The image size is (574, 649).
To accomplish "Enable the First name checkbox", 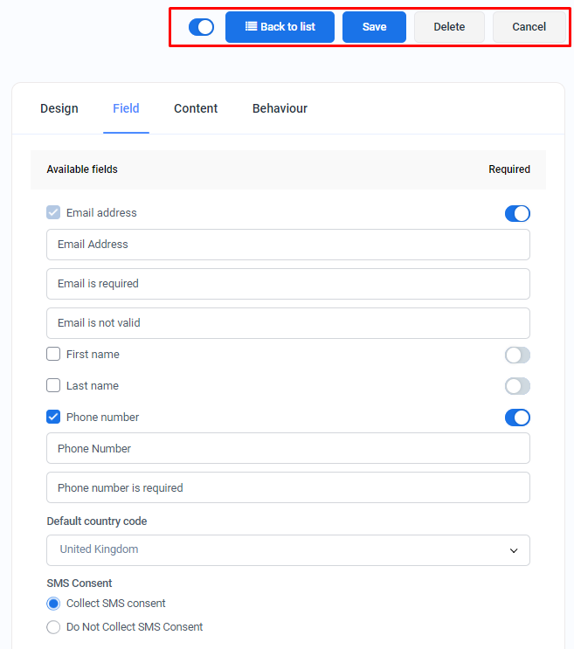I will tap(53, 355).
